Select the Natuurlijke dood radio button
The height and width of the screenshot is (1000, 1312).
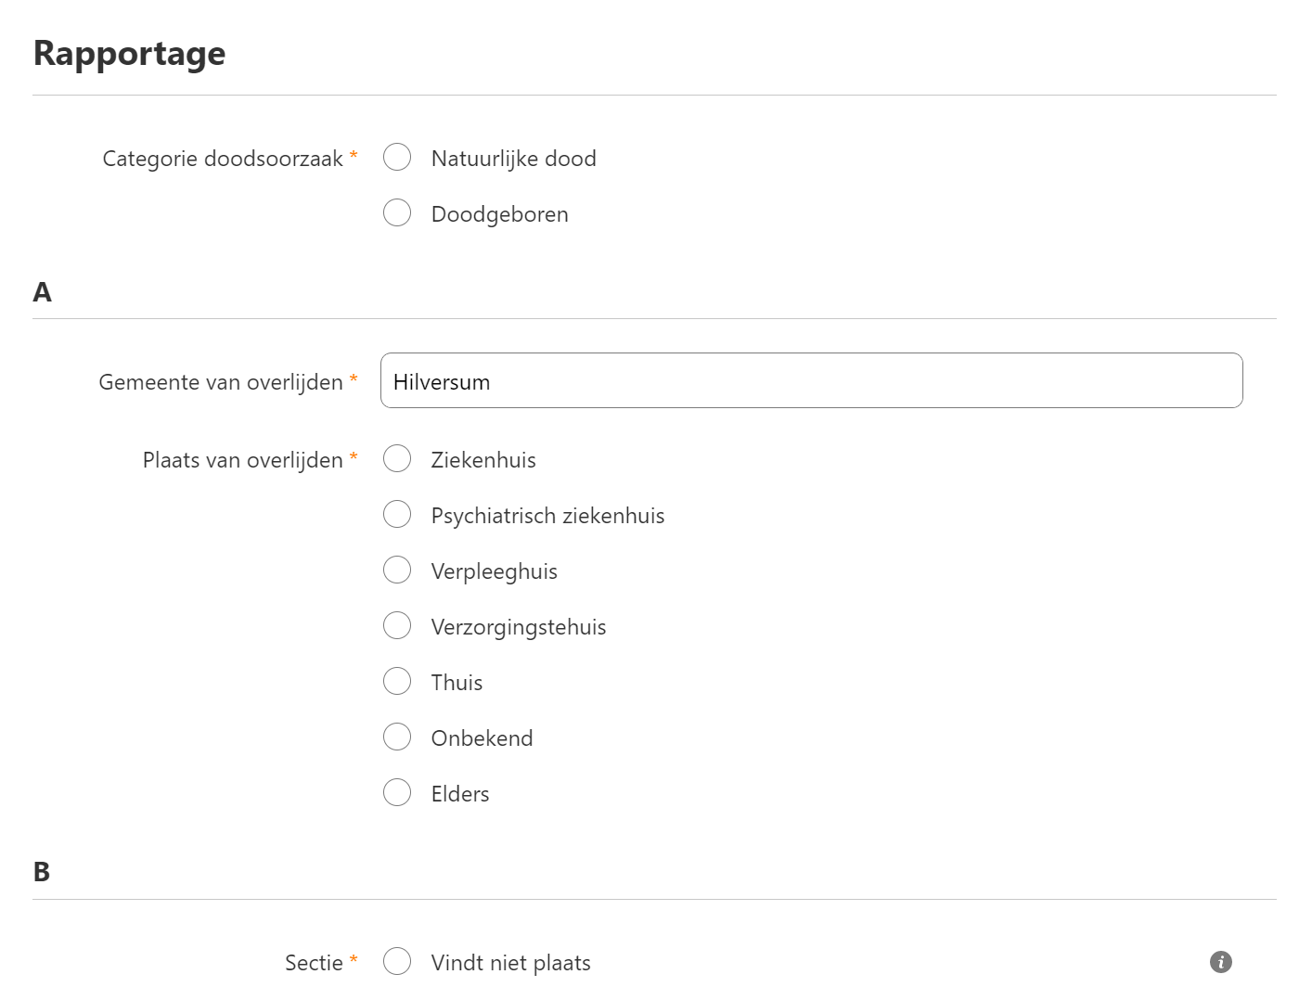click(x=397, y=158)
